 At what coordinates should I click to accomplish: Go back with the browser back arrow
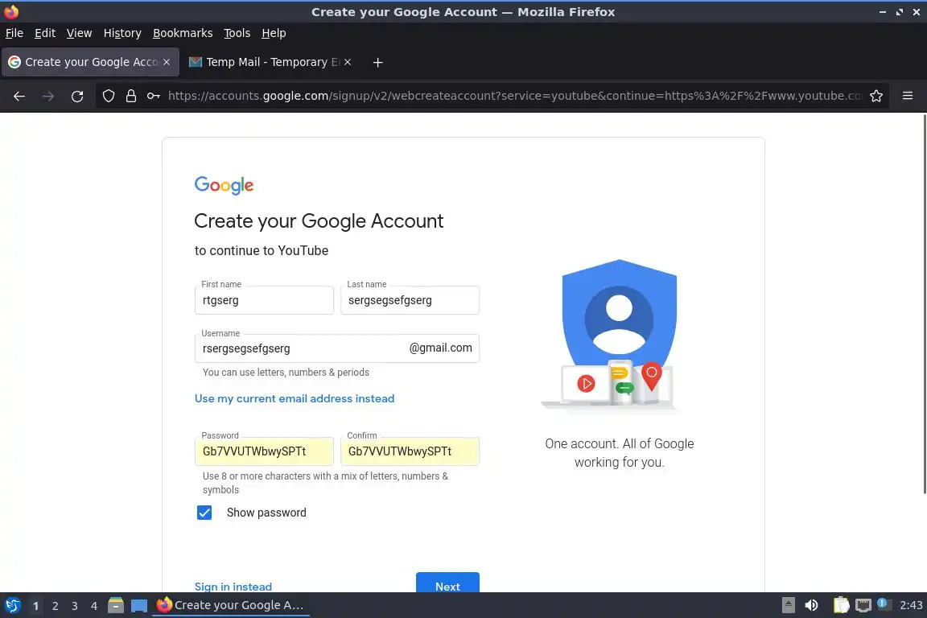pos(19,96)
